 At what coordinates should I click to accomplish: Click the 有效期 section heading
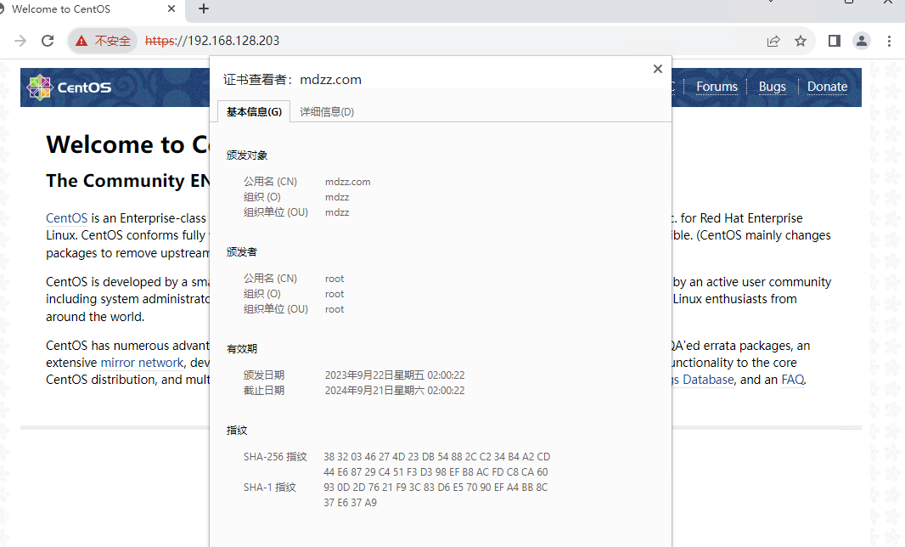(x=242, y=349)
